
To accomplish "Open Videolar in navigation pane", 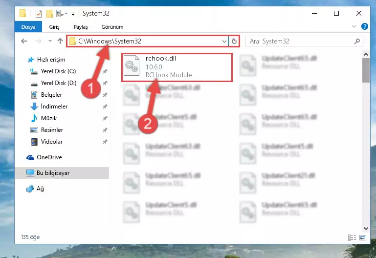I will (46, 142).
